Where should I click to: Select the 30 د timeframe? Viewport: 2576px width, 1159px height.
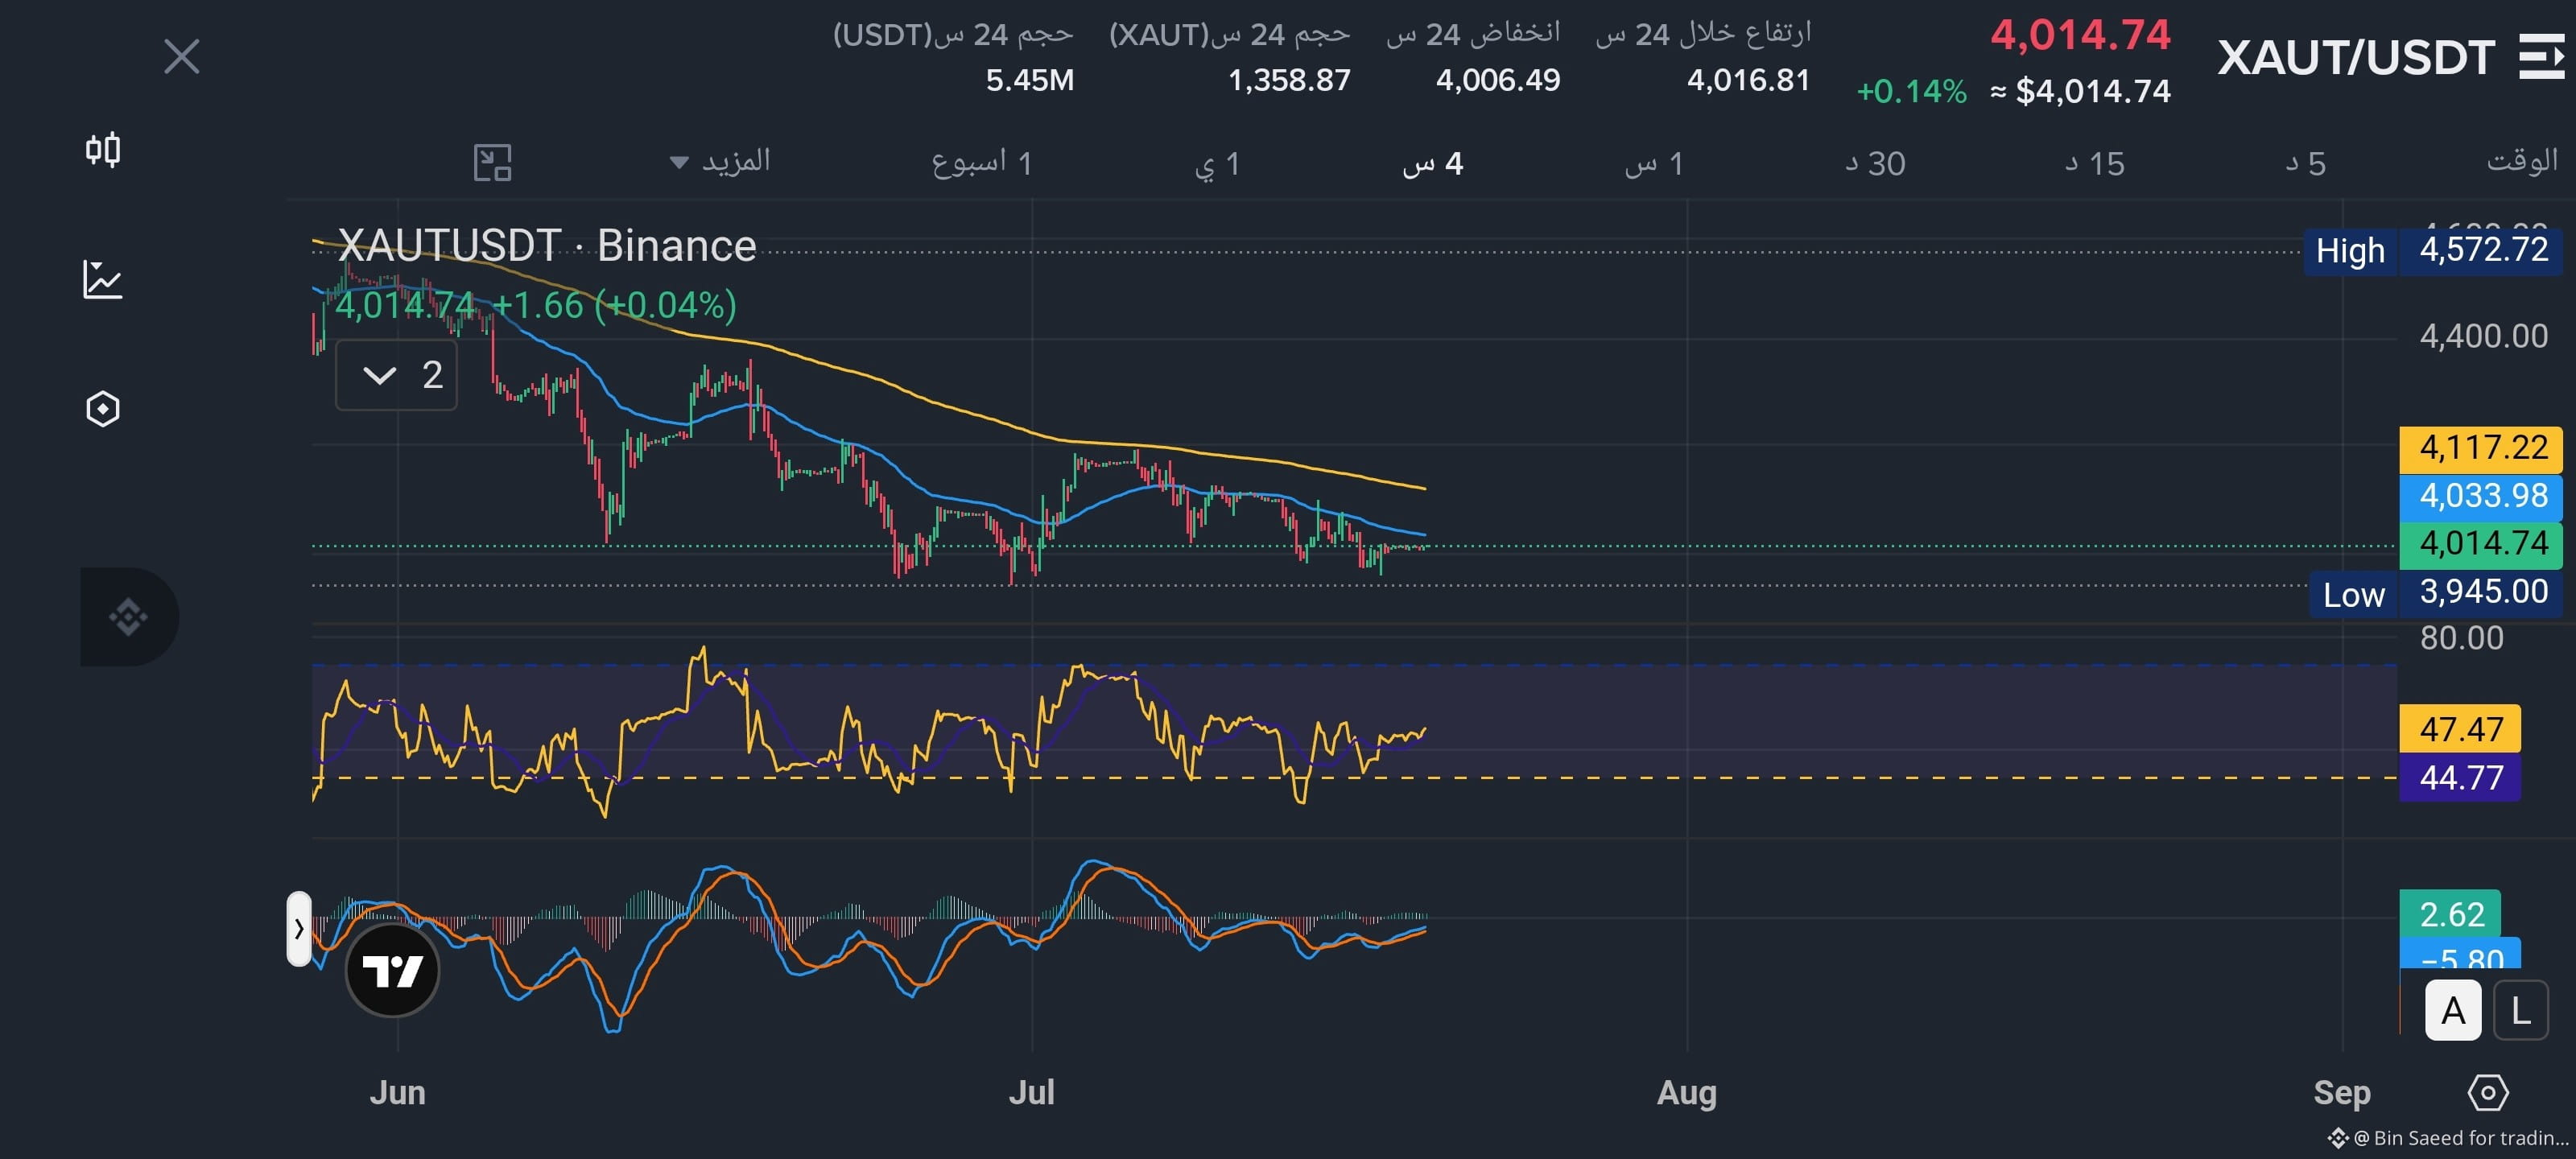coord(1875,163)
